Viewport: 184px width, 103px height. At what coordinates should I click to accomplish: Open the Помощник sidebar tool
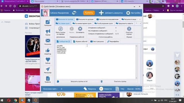48,23
